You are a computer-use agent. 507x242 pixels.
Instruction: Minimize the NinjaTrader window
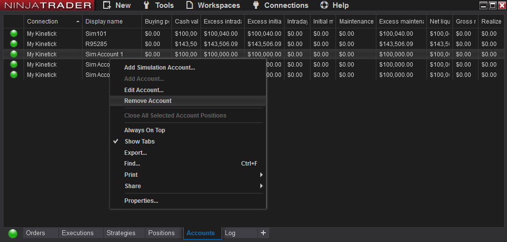click(483, 5)
